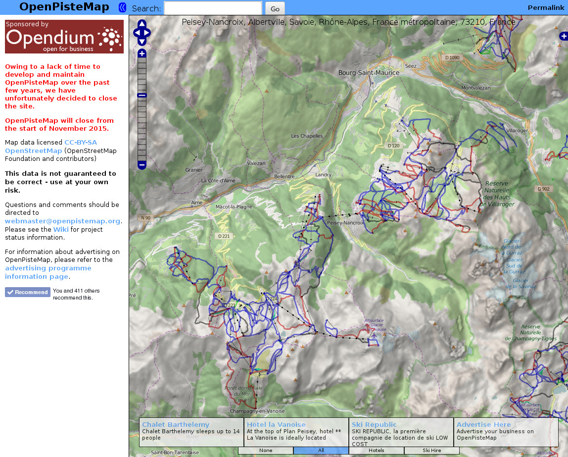Click the Valezan map label
568x457 pixels.
256,163
